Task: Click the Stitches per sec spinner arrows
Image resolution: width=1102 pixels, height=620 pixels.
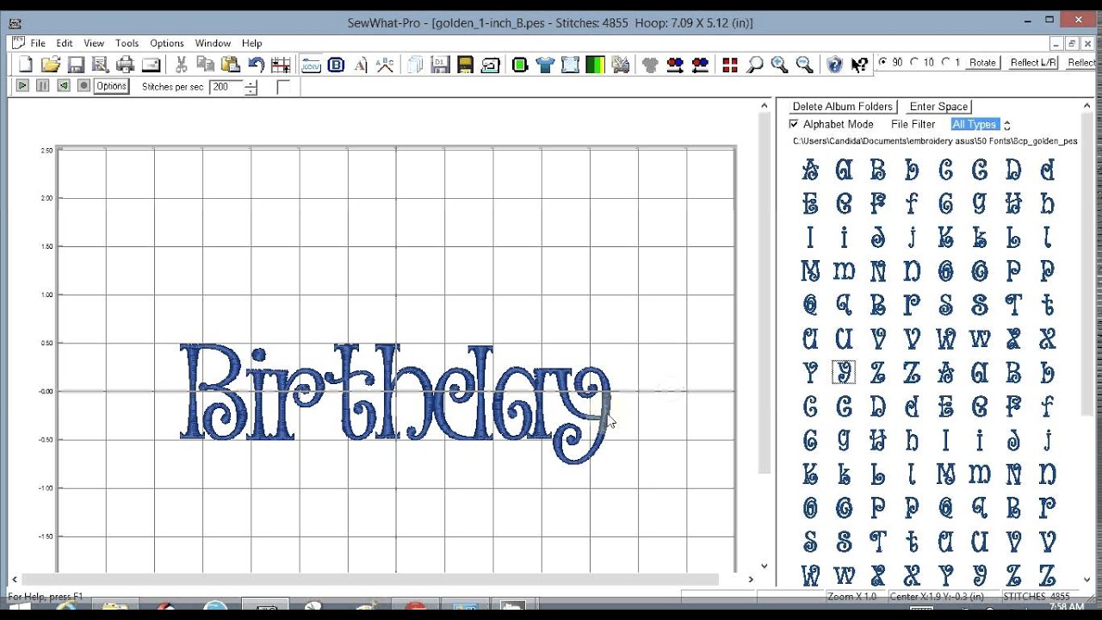Action: [x=251, y=87]
